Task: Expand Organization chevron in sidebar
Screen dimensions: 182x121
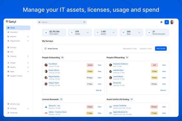Action: tap(28, 41)
